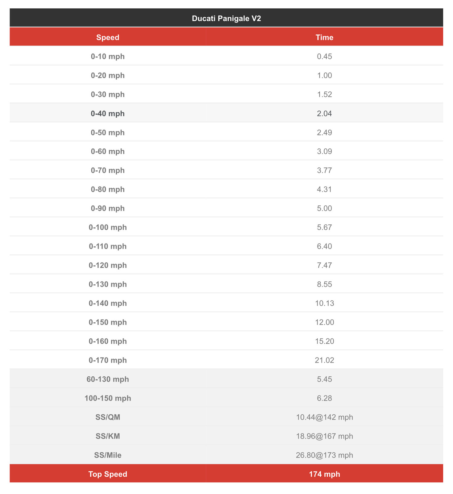Screen dimensions: 453x494
Task: Select the SS/QM row label
Action: click(x=108, y=417)
